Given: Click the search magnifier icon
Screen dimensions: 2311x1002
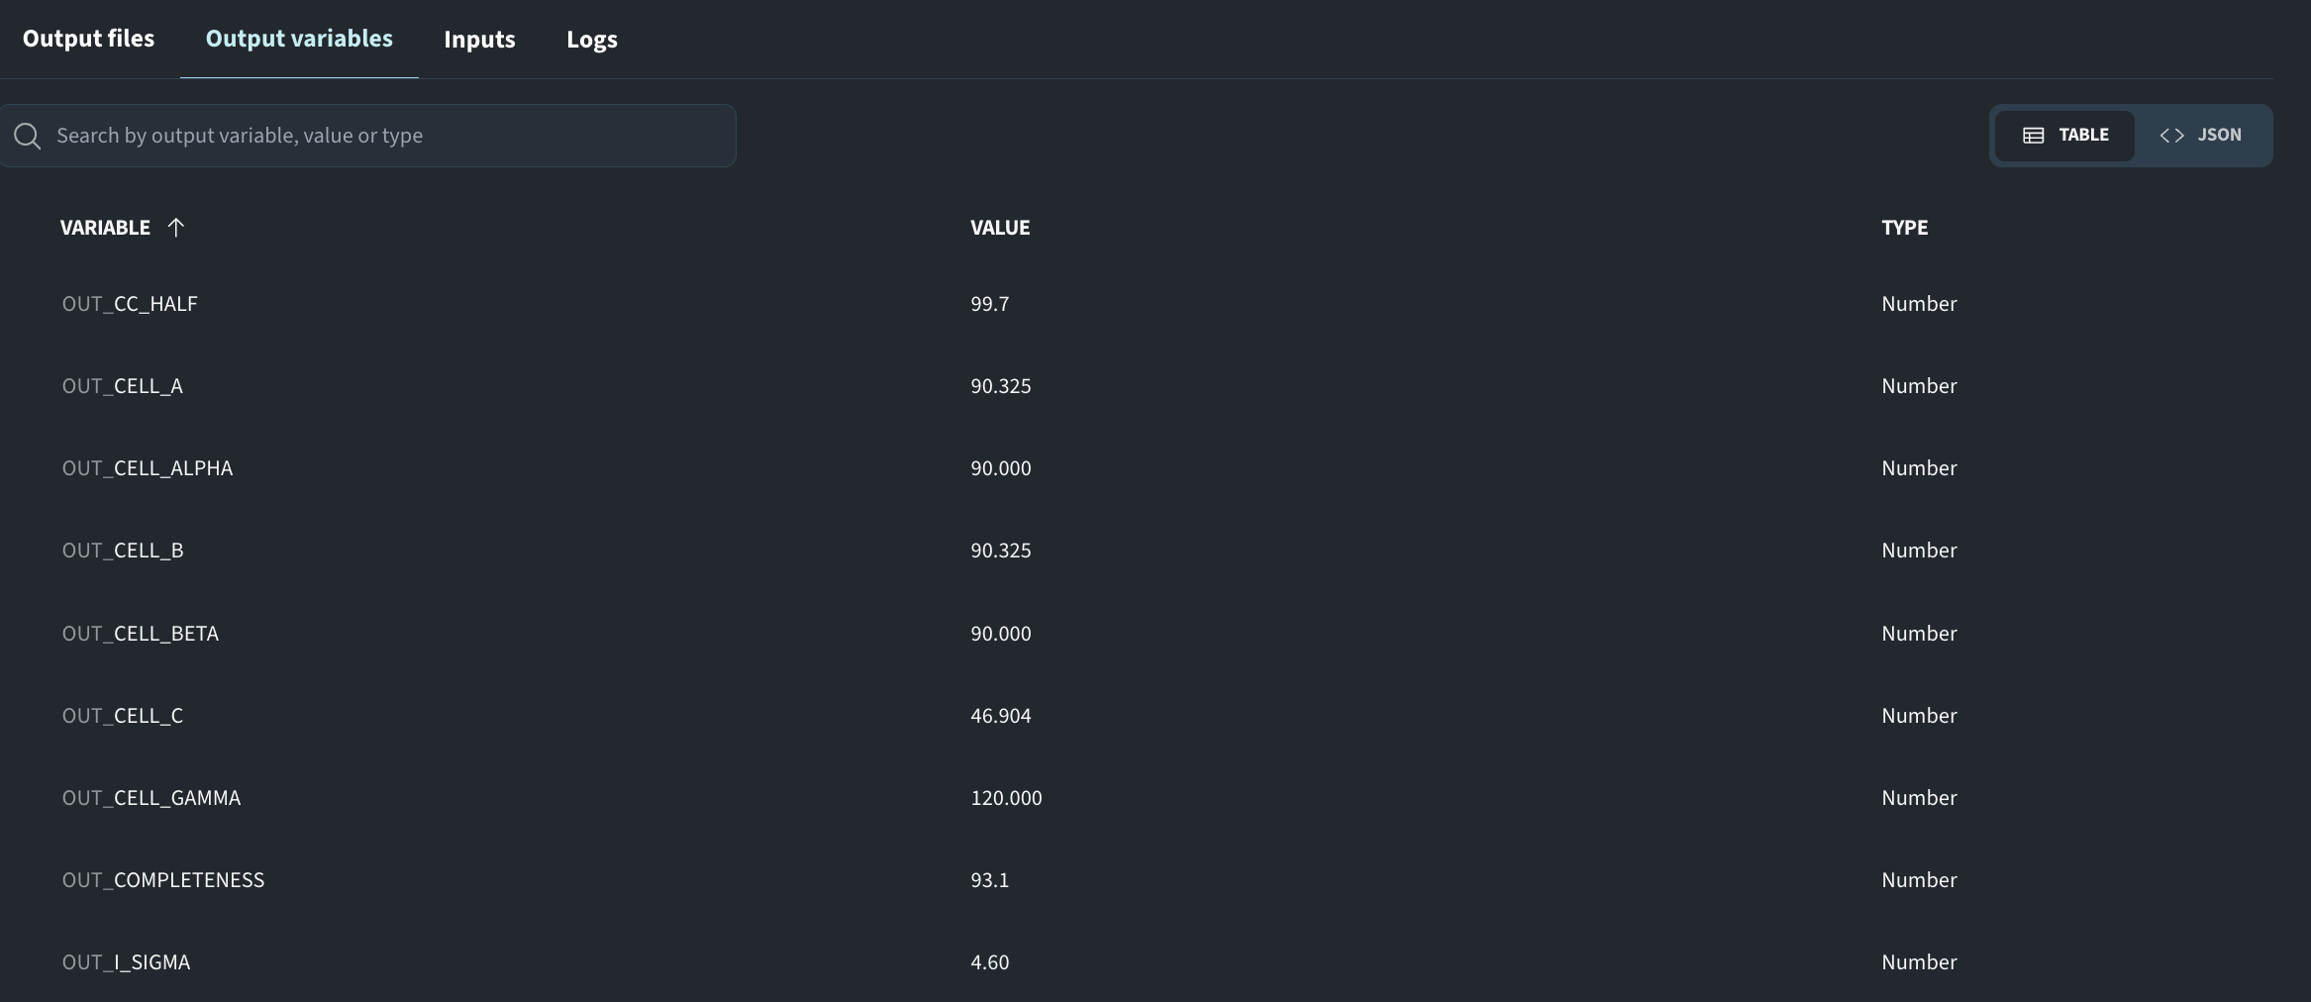Looking at the screenshot, I should point(28,137).
